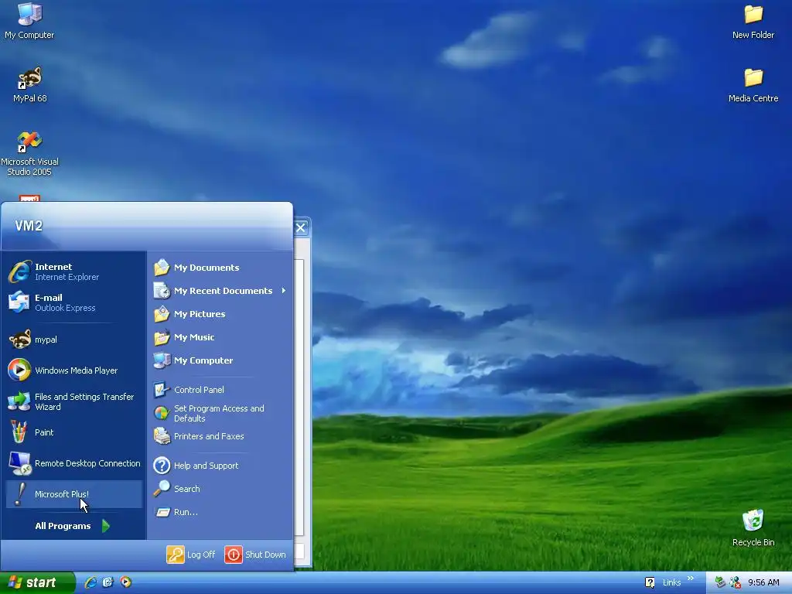
Task: Open Remote Desktop Connection
Action: tap(73, 463)
